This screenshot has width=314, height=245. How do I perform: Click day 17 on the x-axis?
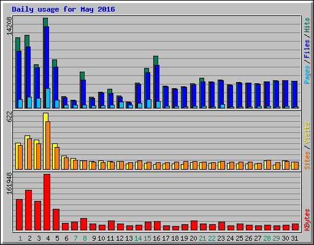pyautogui.click(x=166, y=238)
